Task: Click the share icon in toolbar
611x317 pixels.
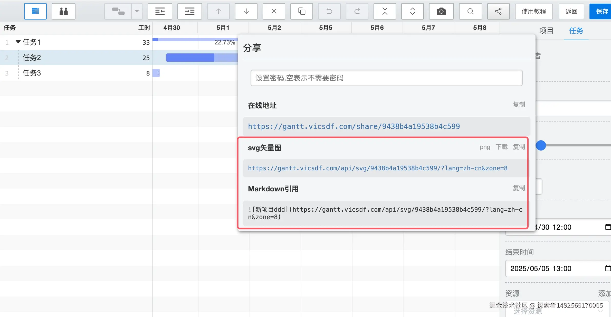Action: [498, 11]
